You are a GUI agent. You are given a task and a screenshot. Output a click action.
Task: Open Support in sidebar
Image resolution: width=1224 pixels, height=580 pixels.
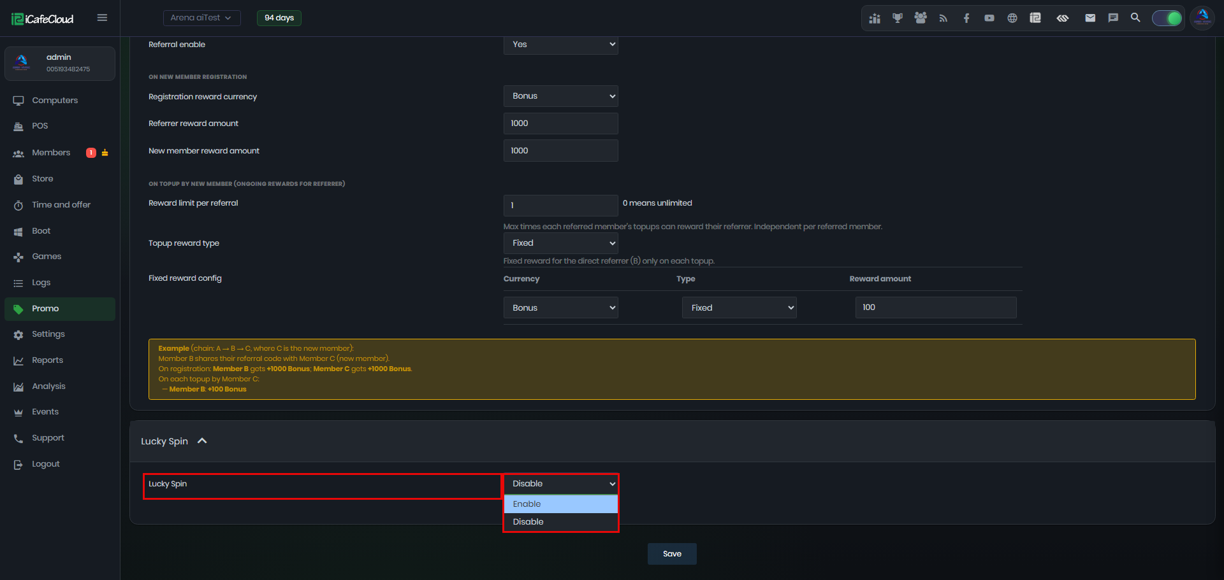tap(60, 438)
